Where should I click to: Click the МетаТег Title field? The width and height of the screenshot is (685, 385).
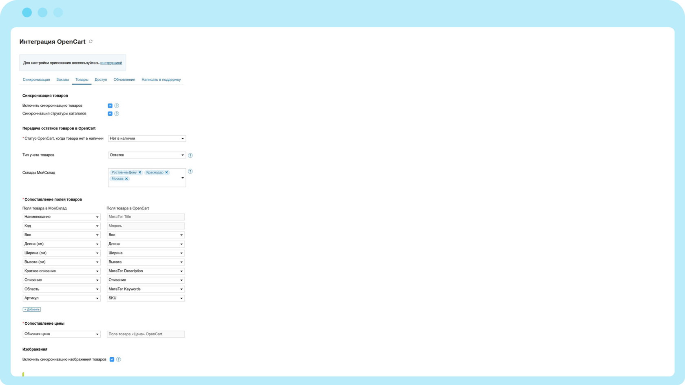[x=146, y=217]
